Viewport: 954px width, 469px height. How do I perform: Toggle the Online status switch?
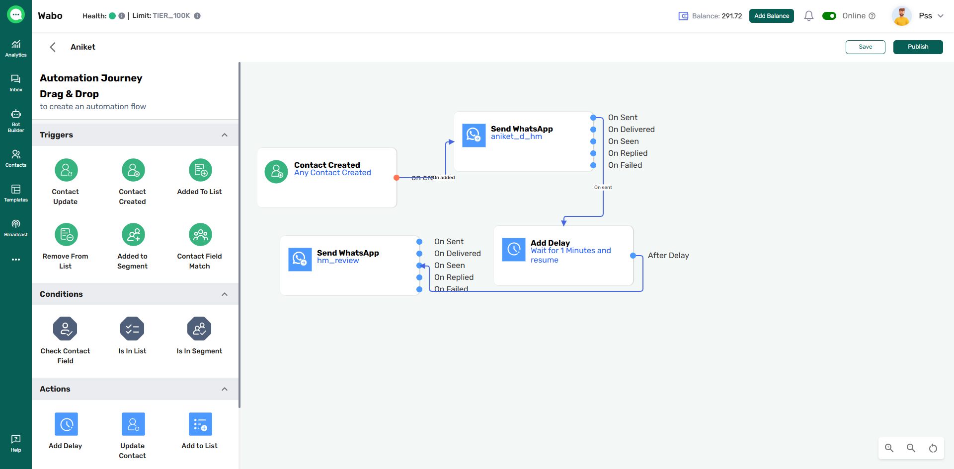coord(829,16)
